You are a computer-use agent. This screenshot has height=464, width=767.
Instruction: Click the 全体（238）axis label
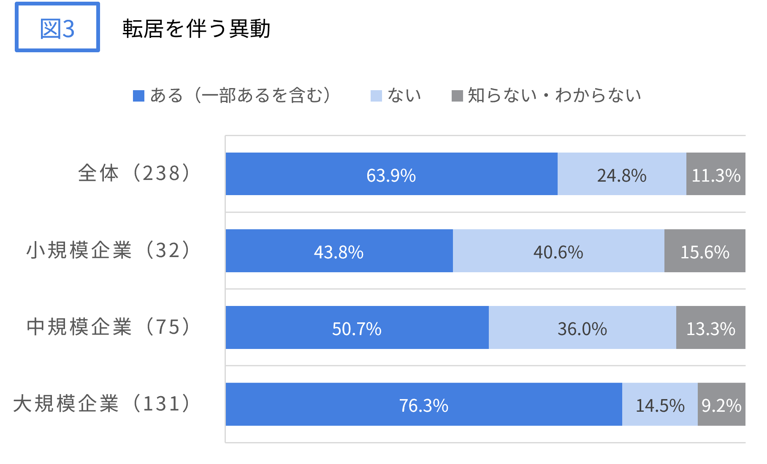point(135,173)
